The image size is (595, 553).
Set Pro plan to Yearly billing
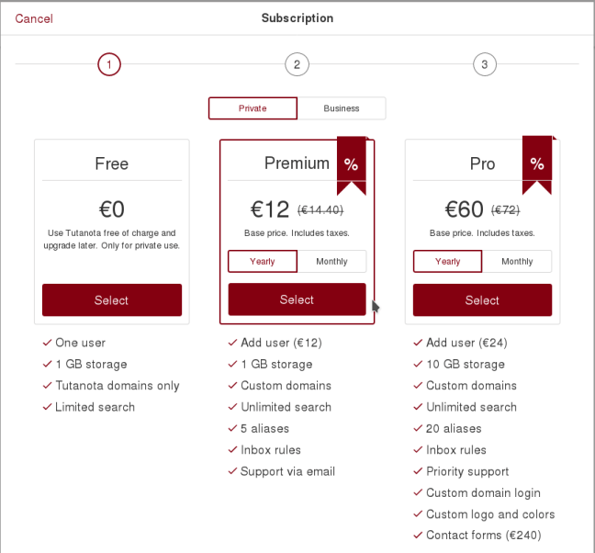click(x=448, y=262)
